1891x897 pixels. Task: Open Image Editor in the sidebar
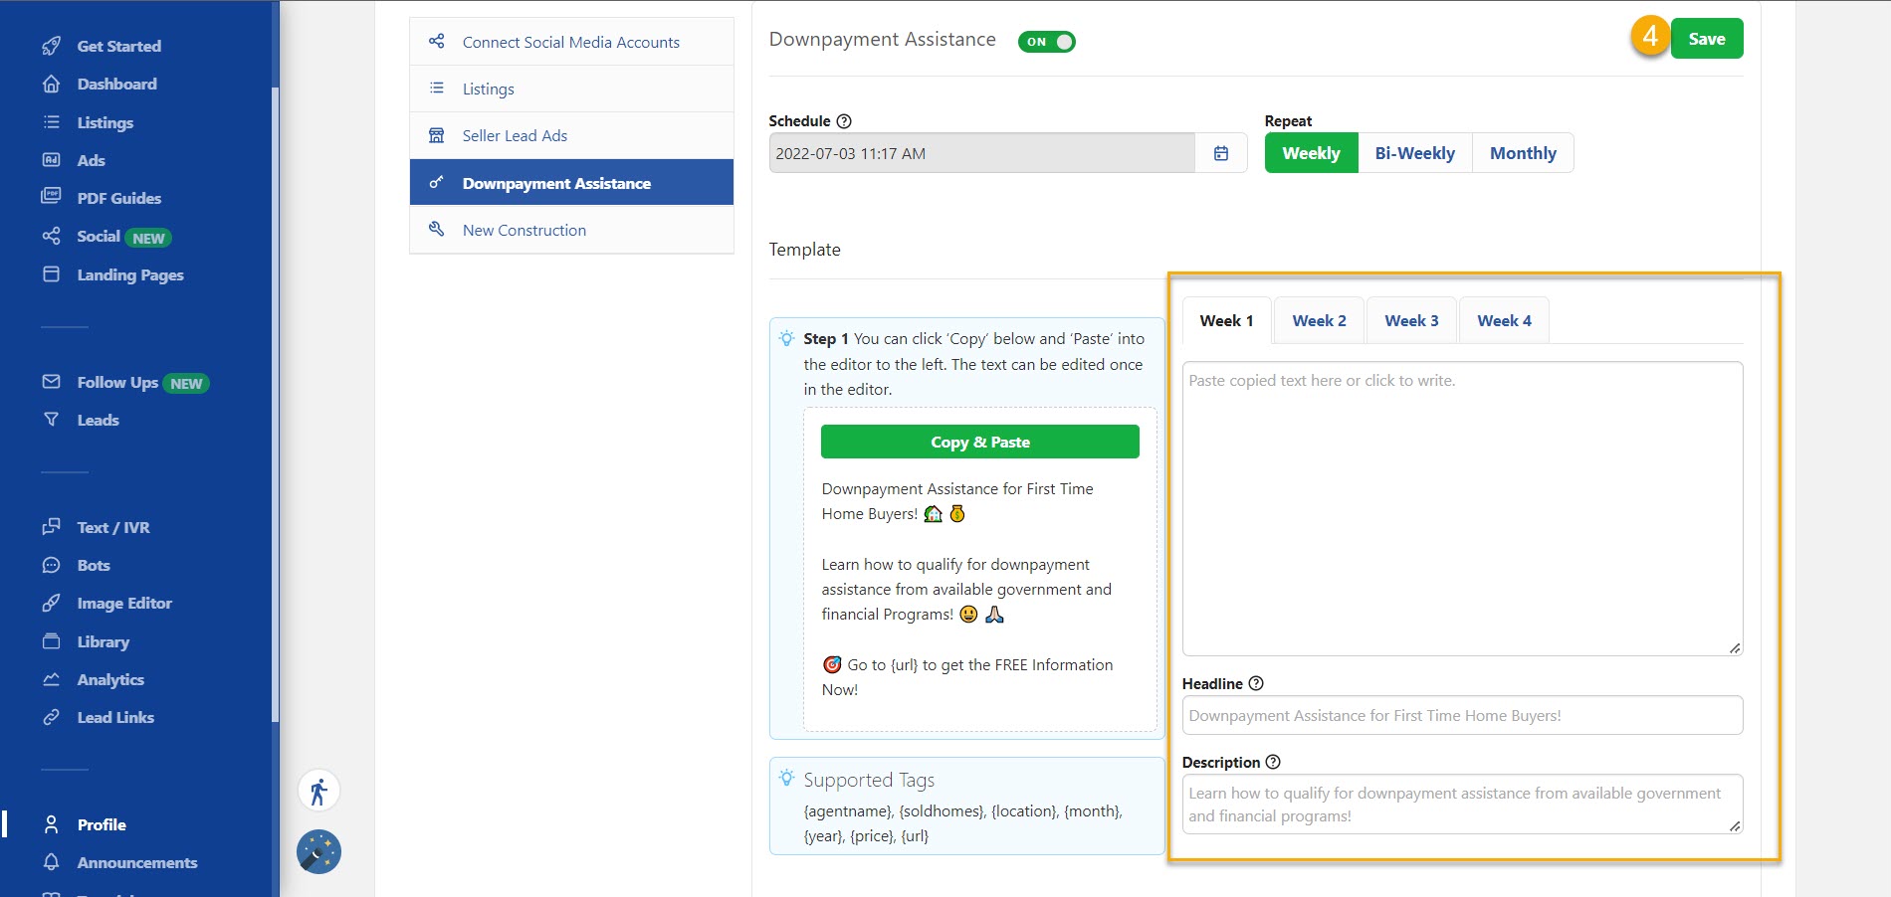point(124,604)
